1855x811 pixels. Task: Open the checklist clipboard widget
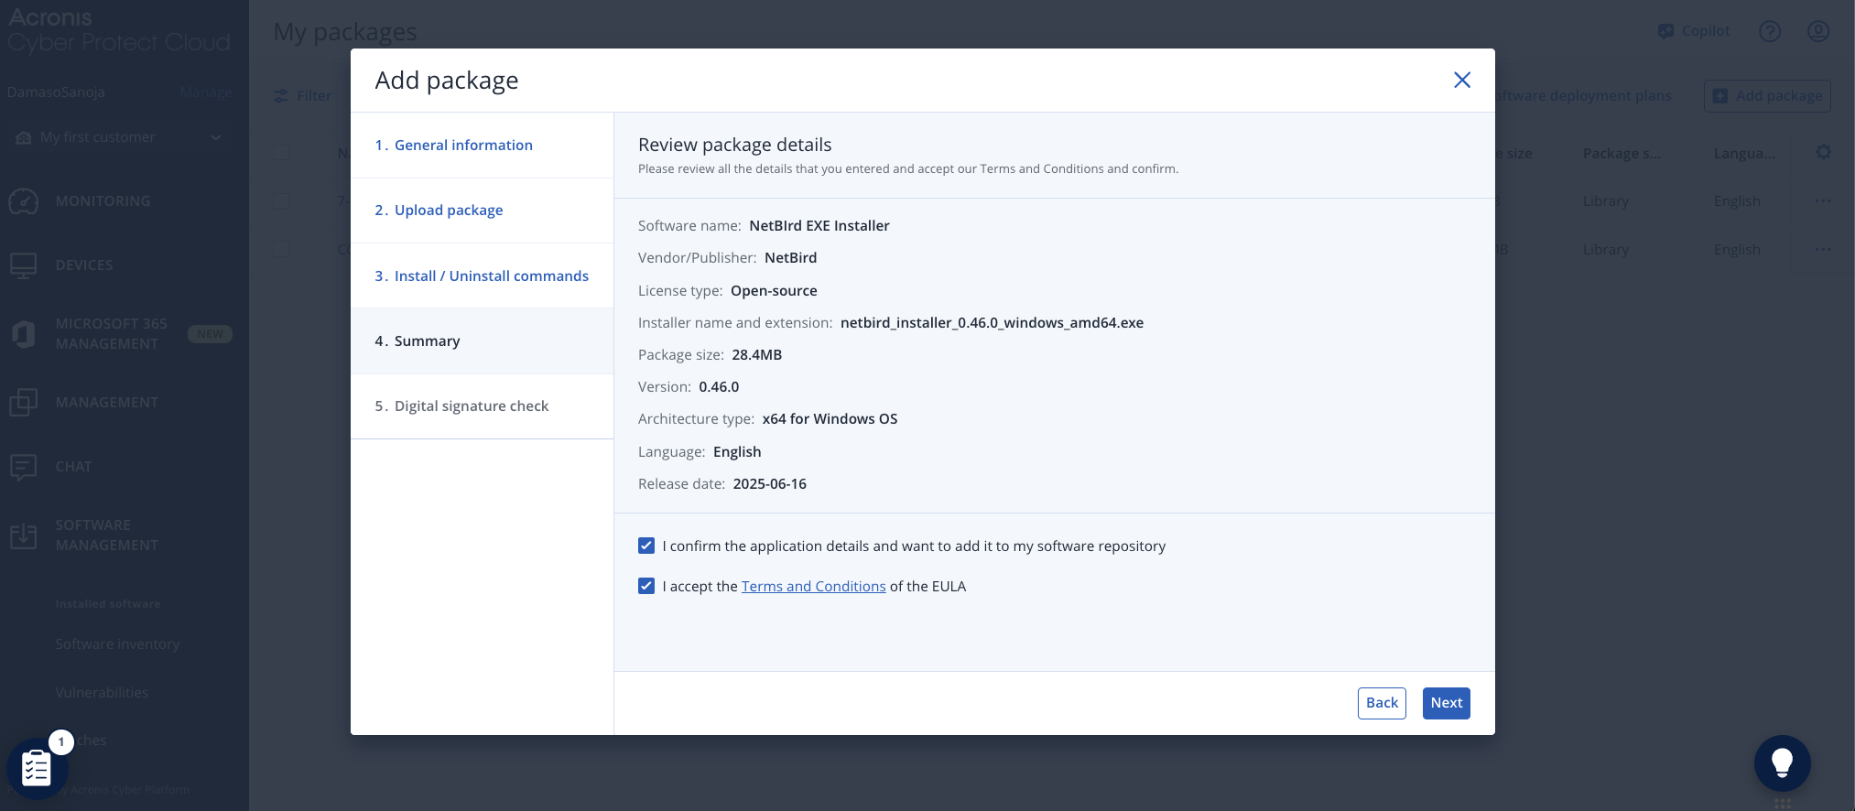pos(37,768)
